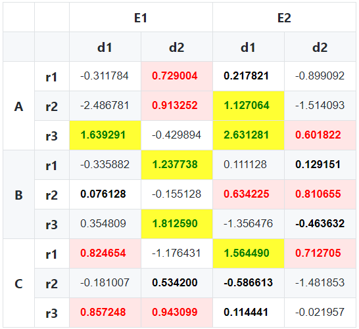Click the pink cell with 0.943099
Screen dimensions: 359x329
177,313
